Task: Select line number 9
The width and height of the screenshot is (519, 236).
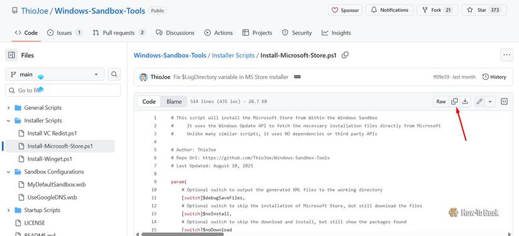Action: [155, 182]
